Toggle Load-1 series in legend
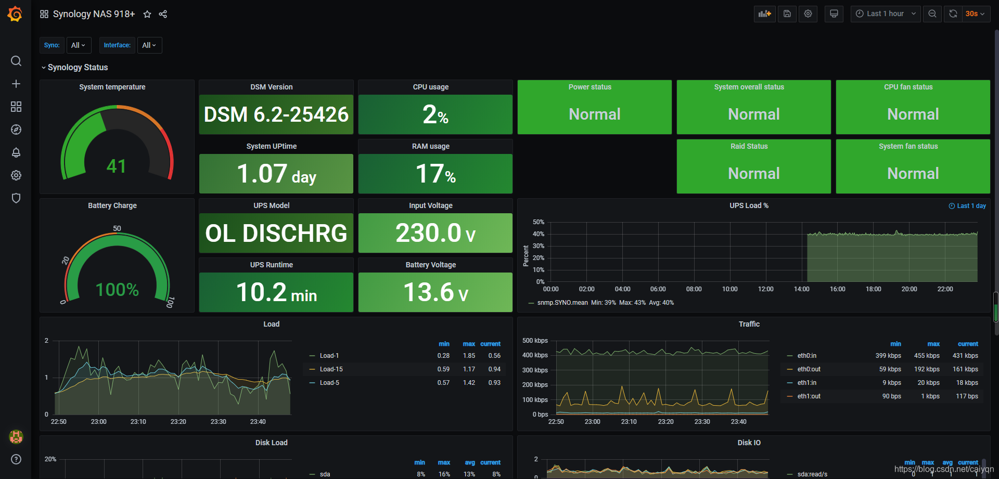 coord(329,356)
